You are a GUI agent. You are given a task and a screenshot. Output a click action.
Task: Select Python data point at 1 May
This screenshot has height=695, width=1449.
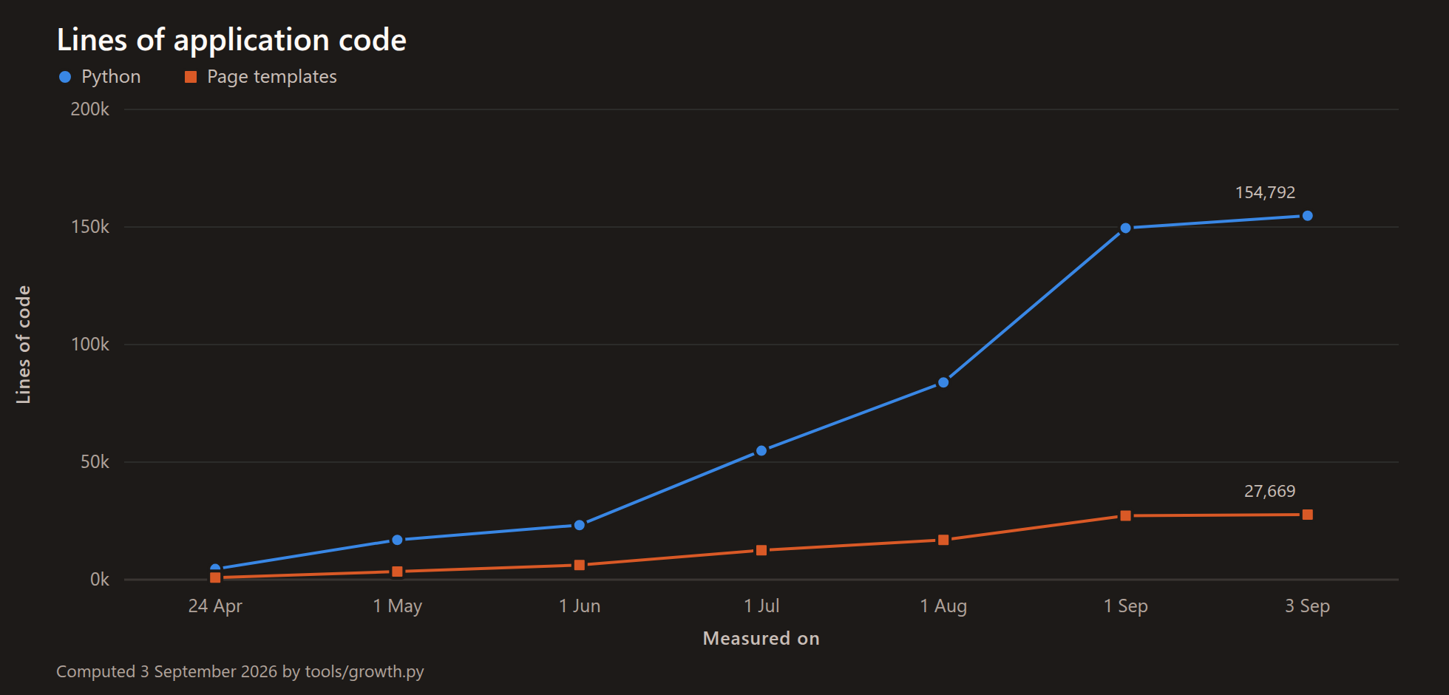pos(397,540)
